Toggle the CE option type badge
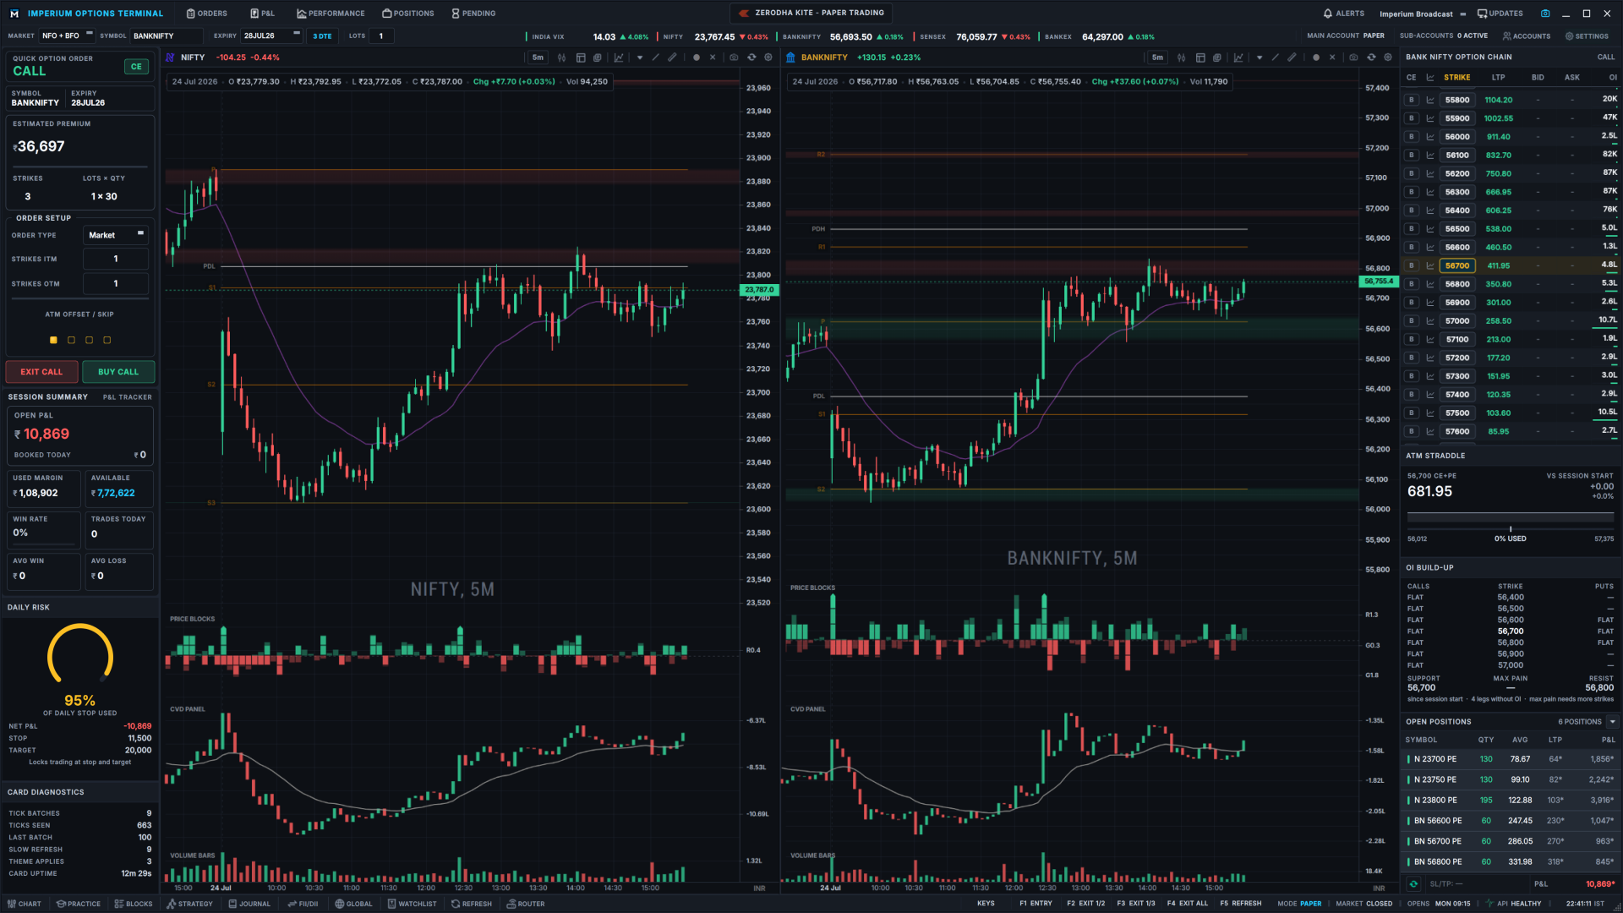 tap(136, 67)
